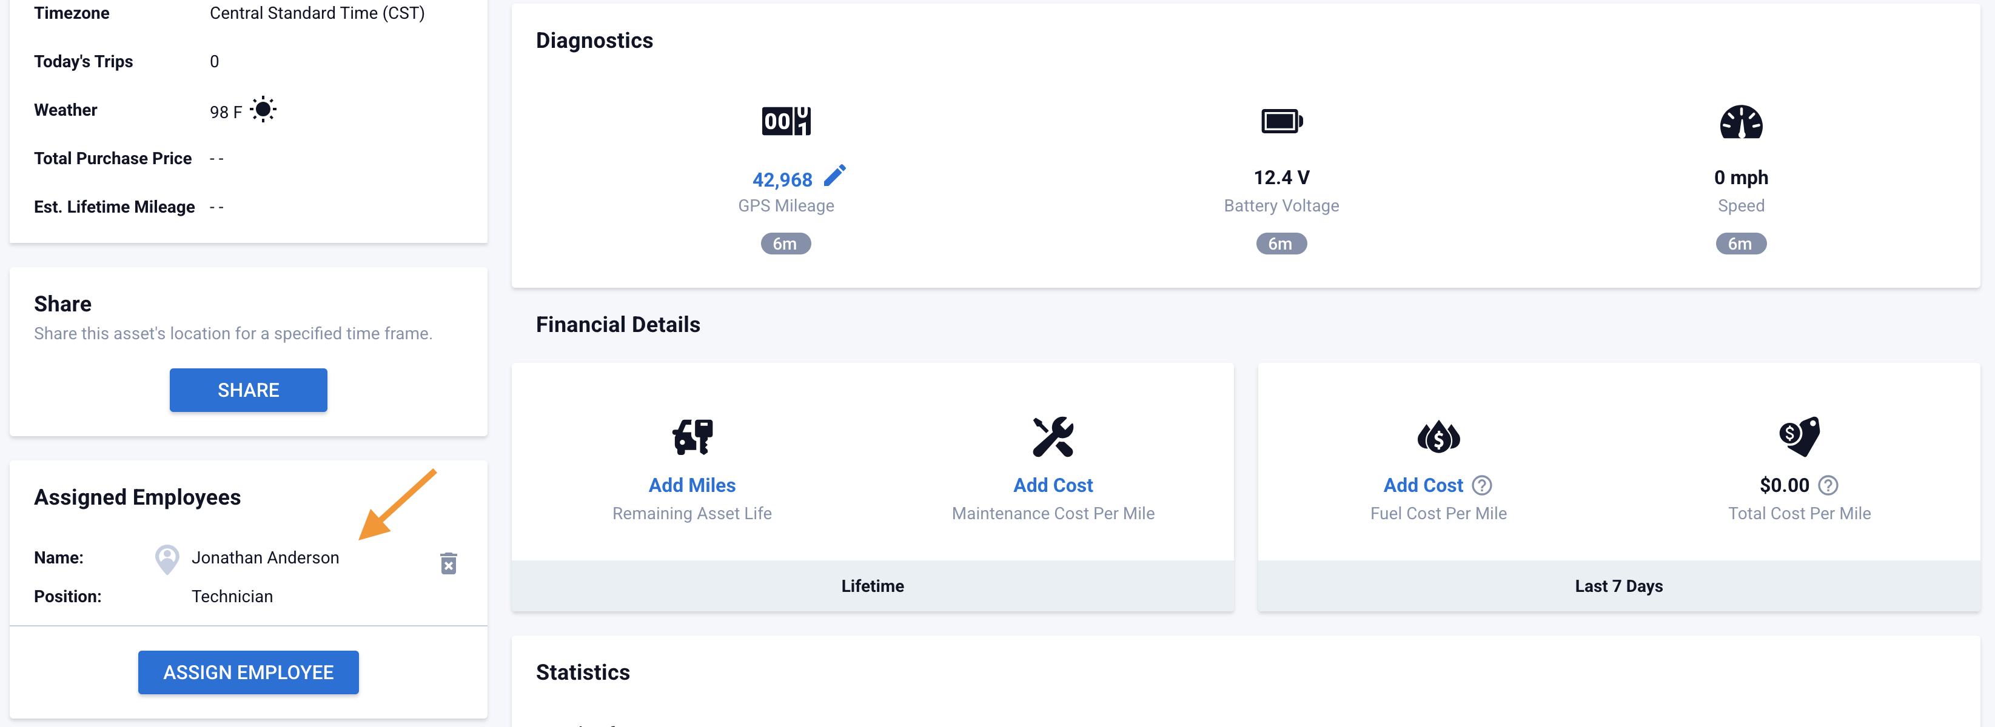Click the car and key Remaining Asset Life icon
Image resolution: width=1995 pixels, height=727 pixels.
click(x=692, y=437)
